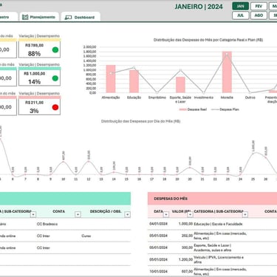Click the day 12 peak on daily chart

coord(89,161)
